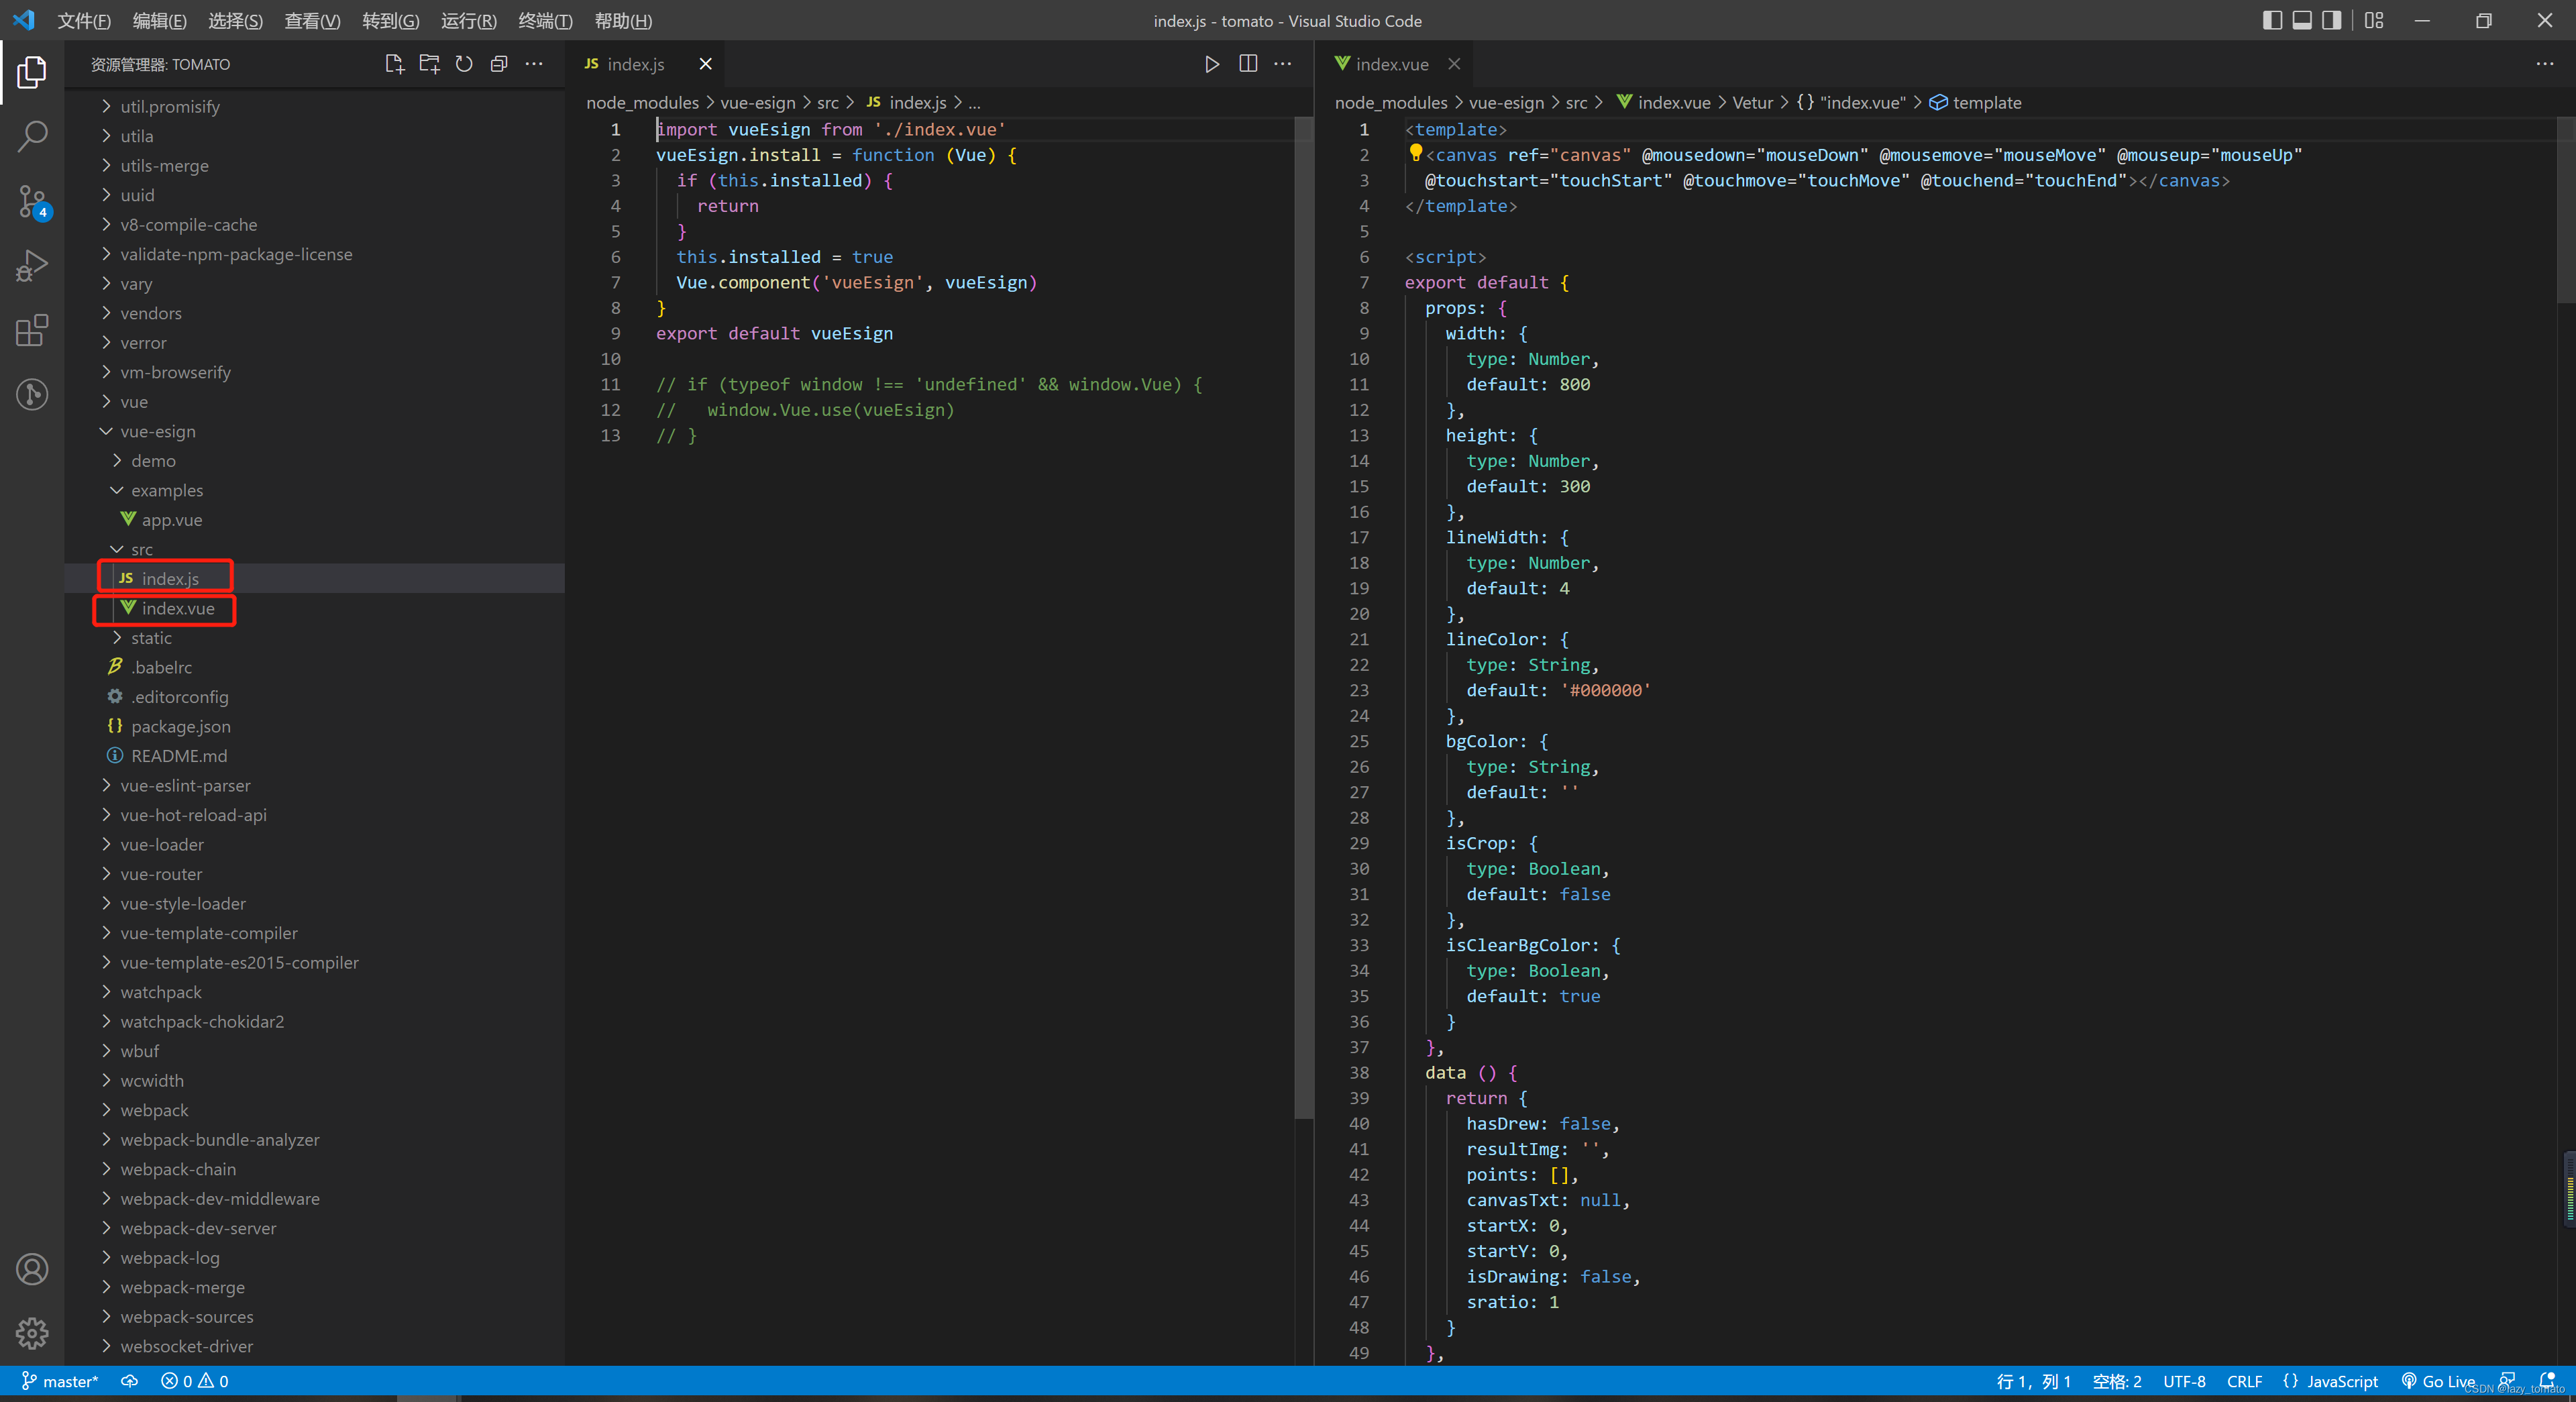Screen dimensions: 2576x1402
Task: Toggle the bottom Panel visibility
Action: [2302, 20]
